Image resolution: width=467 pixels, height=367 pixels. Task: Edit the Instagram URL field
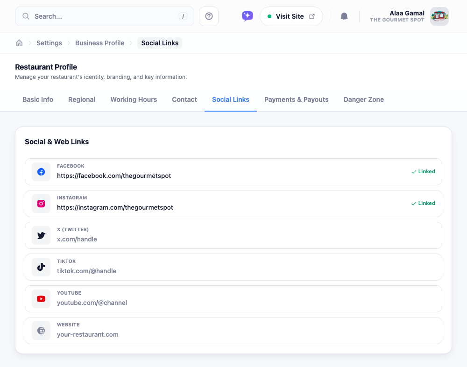[233, 204]
